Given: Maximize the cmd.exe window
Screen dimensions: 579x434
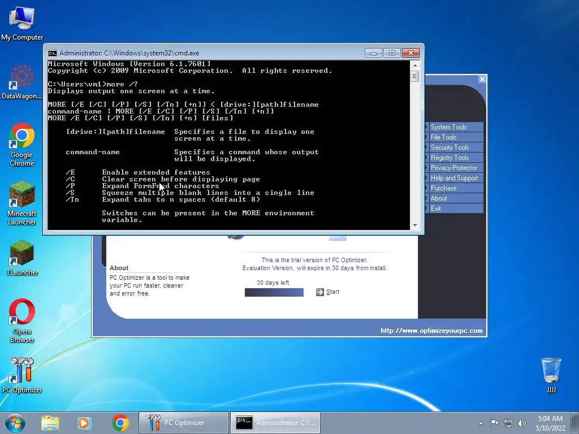Looking at the screenshot, I should pyautogui.click(x=392, y=53).
